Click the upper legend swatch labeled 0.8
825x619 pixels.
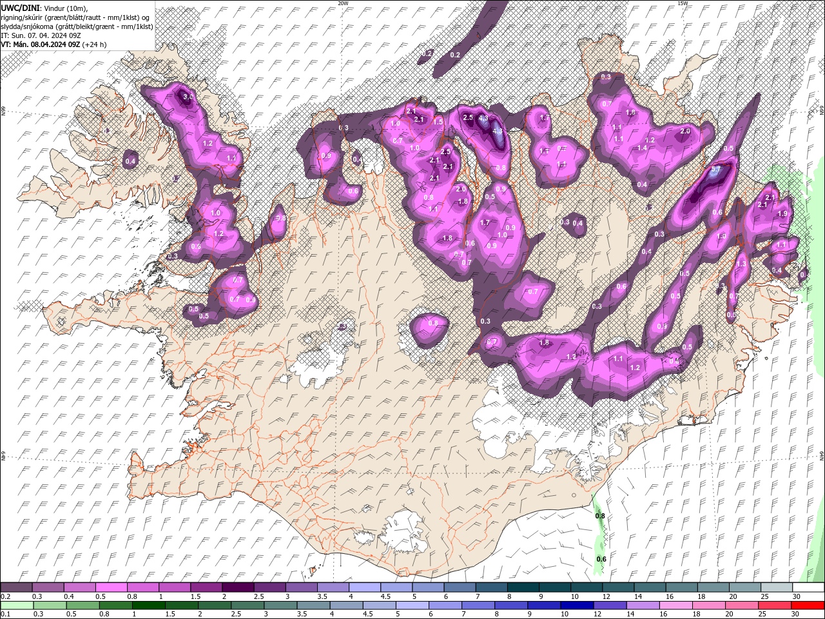pos(143,587)
